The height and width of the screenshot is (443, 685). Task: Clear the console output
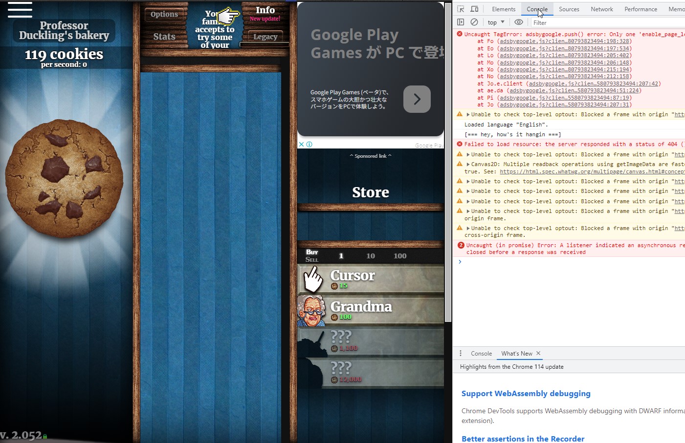[x=474, y=22]
